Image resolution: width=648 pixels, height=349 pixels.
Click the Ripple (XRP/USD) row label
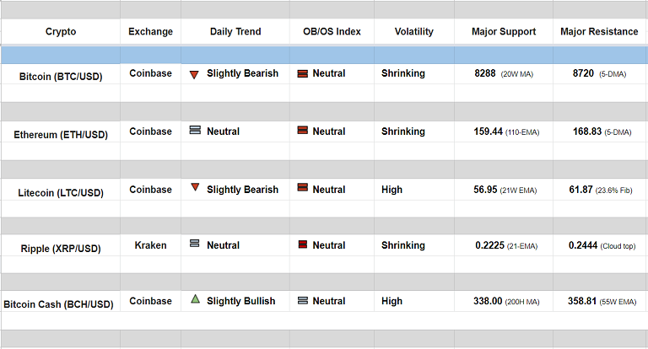[61, 249]
